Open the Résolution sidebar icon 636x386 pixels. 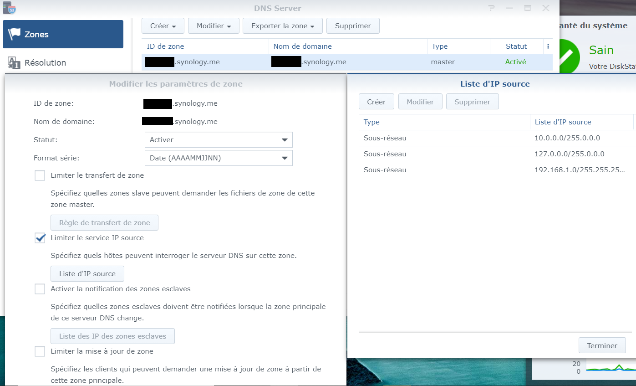tap(14, 63)
